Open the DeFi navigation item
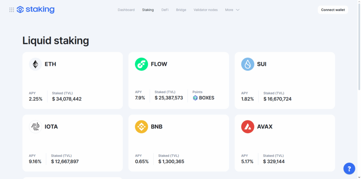The width and height of the screenshot is (361, 179). coord(165,10)
